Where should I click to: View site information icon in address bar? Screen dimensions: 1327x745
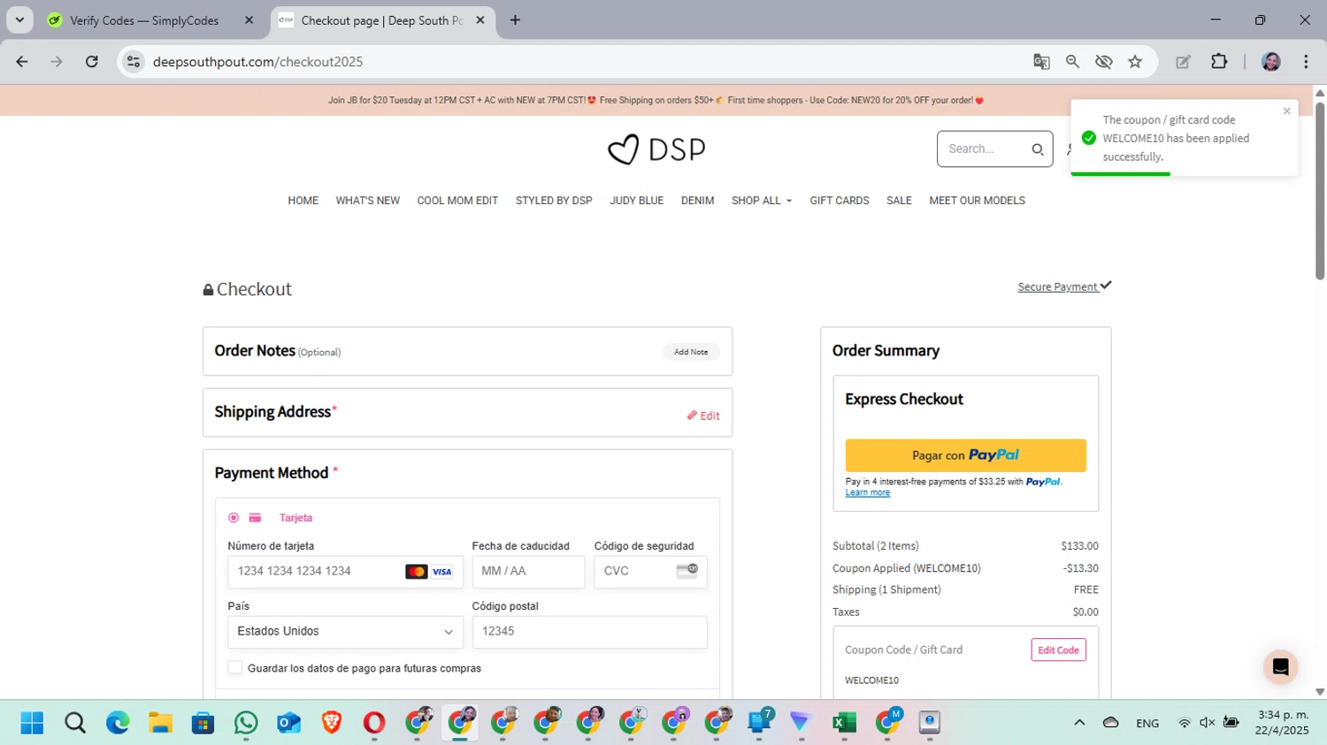(x=134, y=62)
